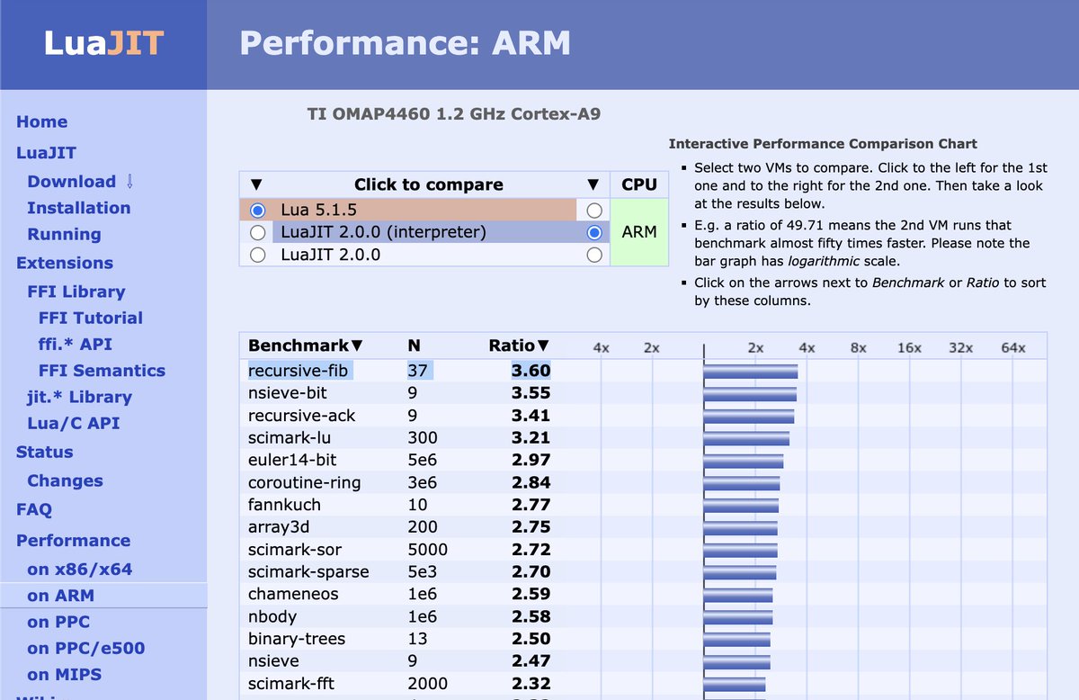Click the 64x scale label on chart
1079x700 pixels.
click(x=1013, y=347)
